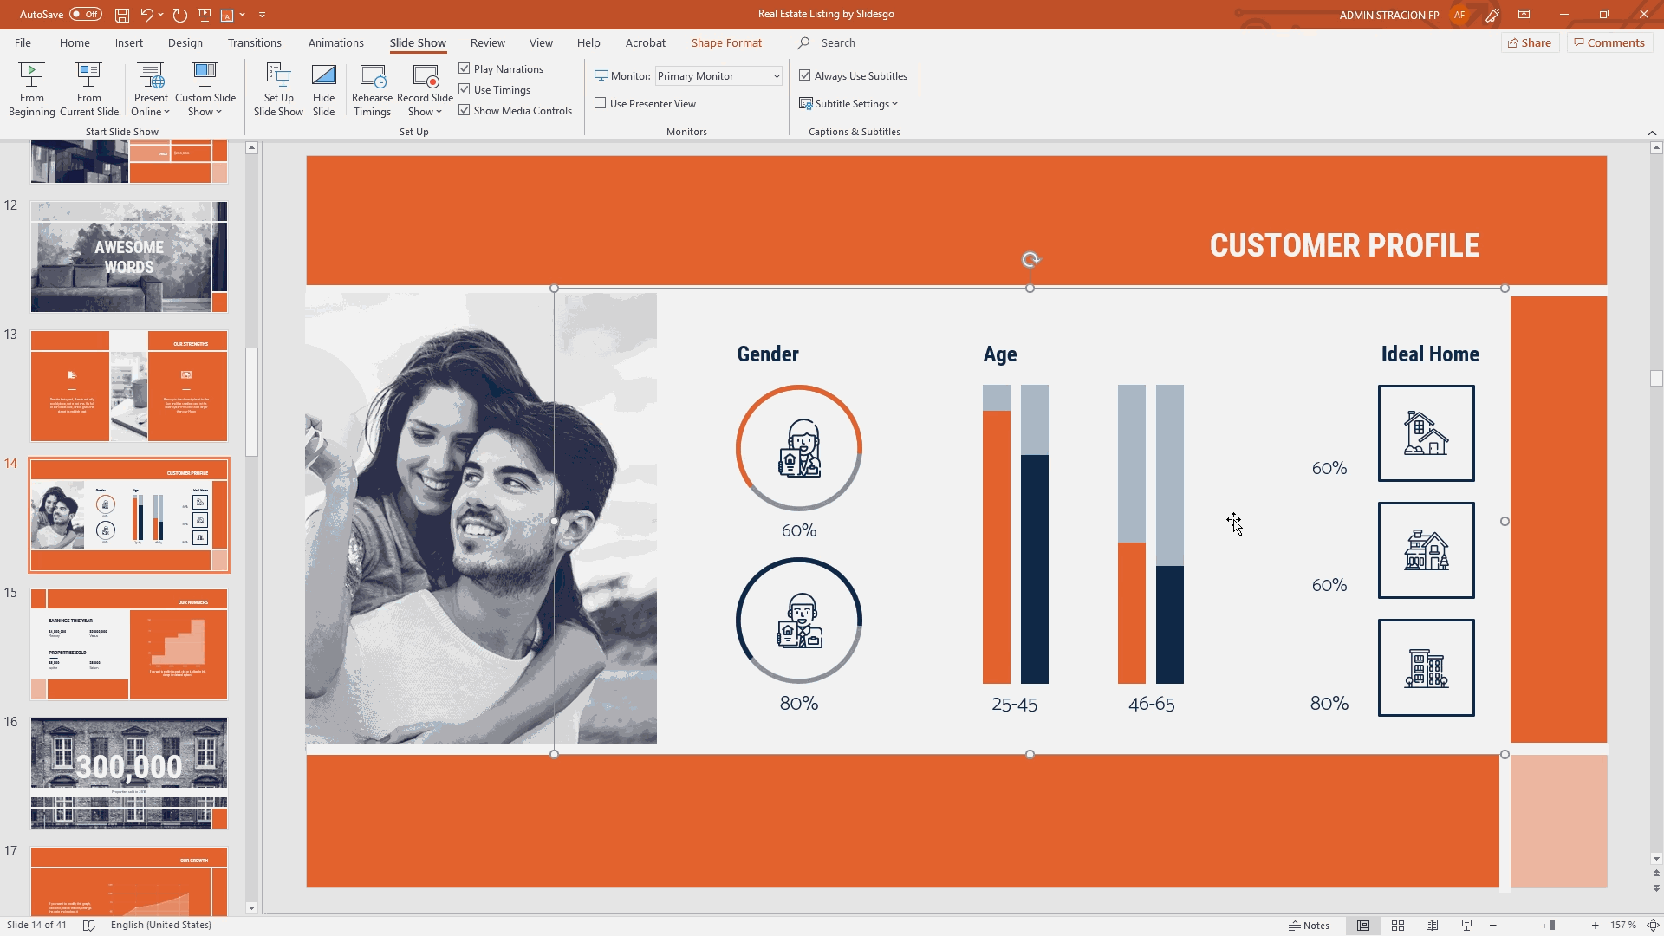This screenshot has height=936, width=1664.
Task: Open the Shape Format tab
Action: [x=726, y=42]
